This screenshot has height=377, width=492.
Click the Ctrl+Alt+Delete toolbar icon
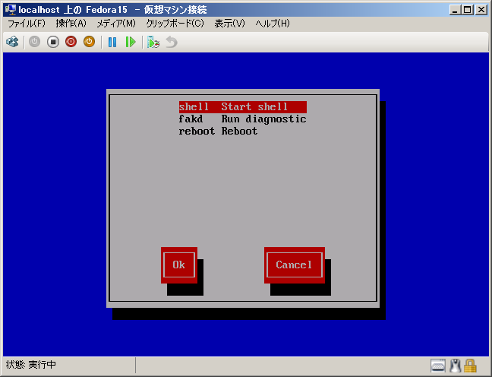pos(12,42)
